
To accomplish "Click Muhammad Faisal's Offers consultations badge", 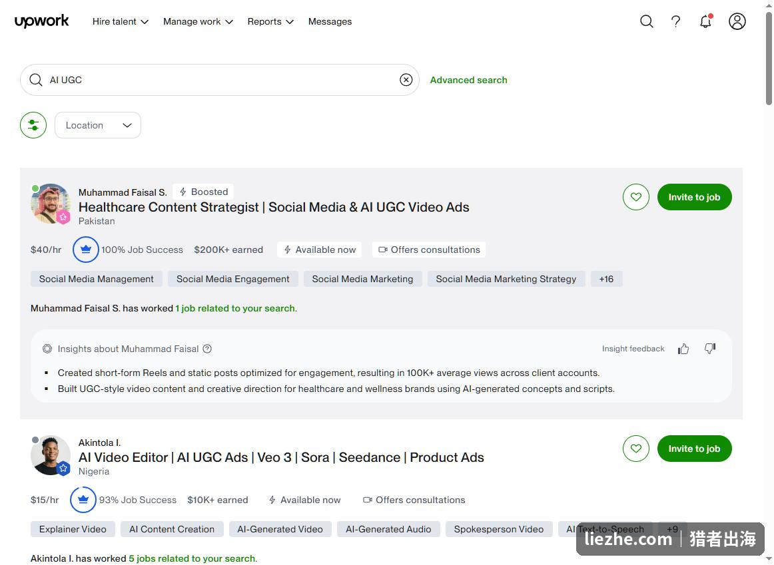I will pyautogui.click(x=429, y=250).
